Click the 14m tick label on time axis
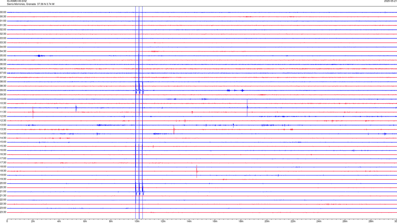This screenshot has height=223, width=397. [x=189, y=221]
